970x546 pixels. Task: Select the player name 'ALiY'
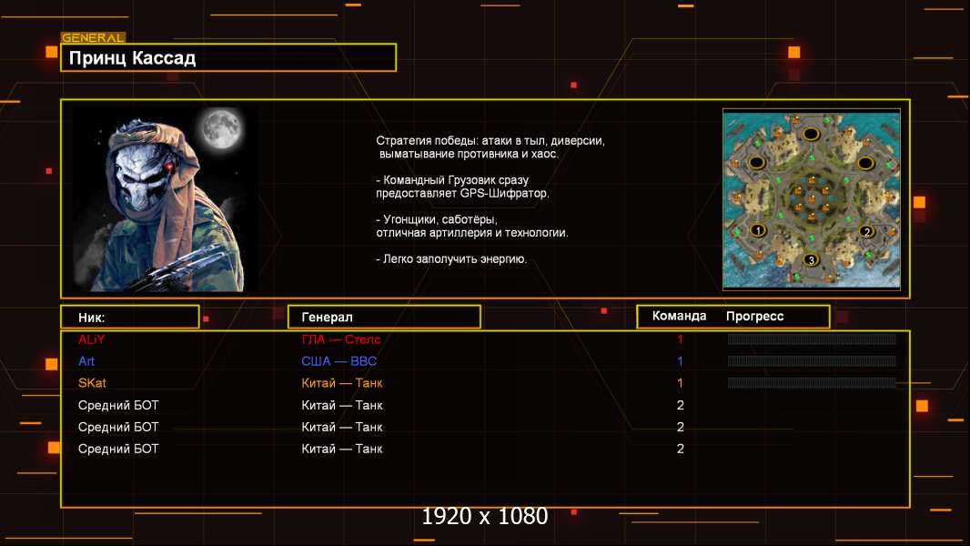tap(92, 339)
